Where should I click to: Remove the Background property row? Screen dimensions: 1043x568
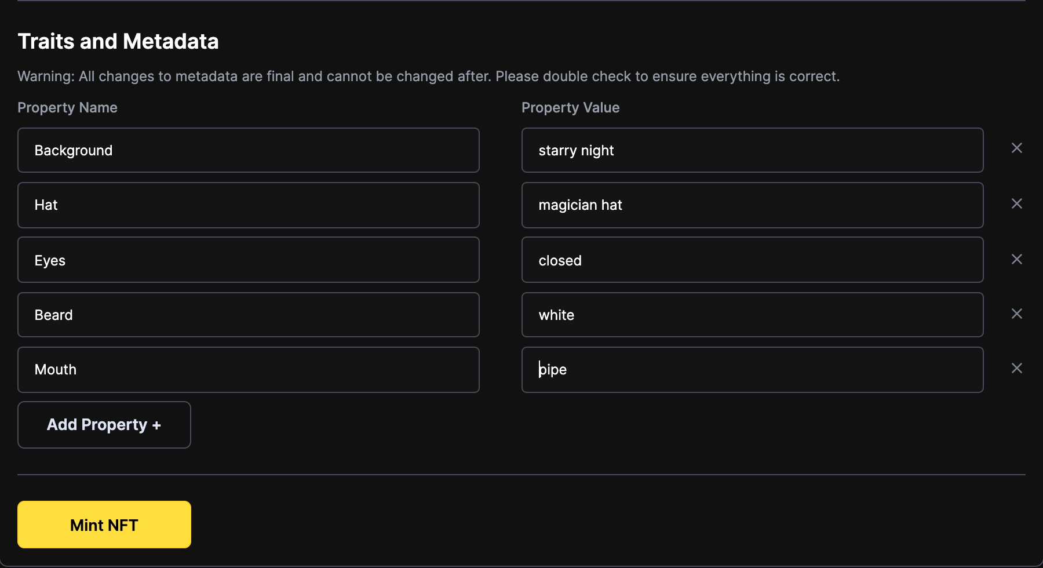coord(1016,148)
